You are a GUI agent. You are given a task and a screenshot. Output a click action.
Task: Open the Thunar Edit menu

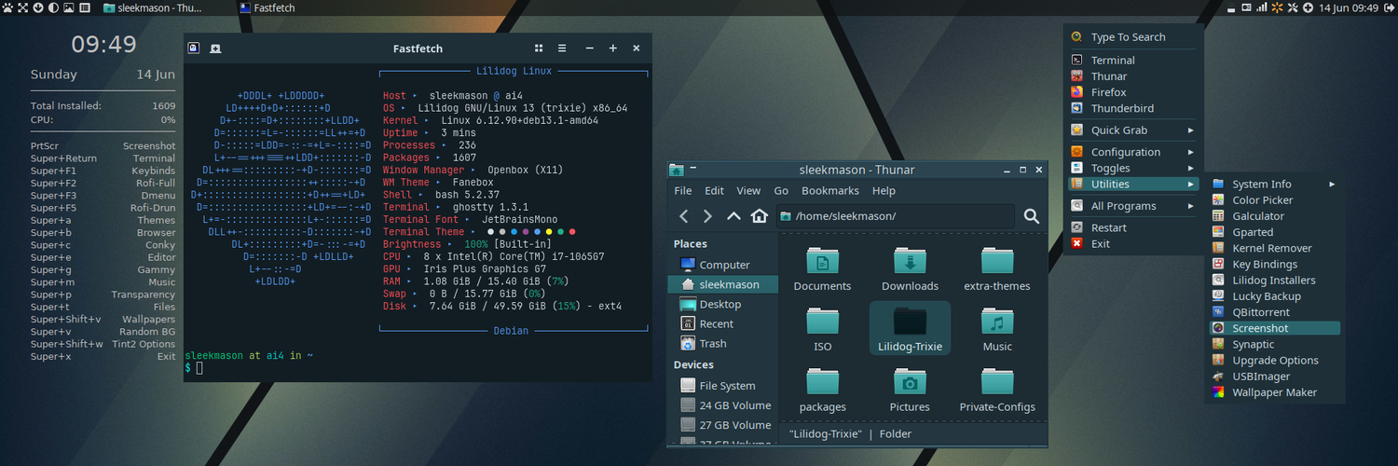pos(714,190)
